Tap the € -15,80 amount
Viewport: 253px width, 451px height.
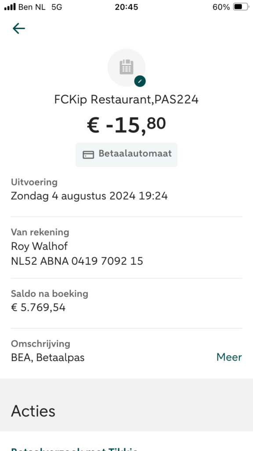pos(126,125)
